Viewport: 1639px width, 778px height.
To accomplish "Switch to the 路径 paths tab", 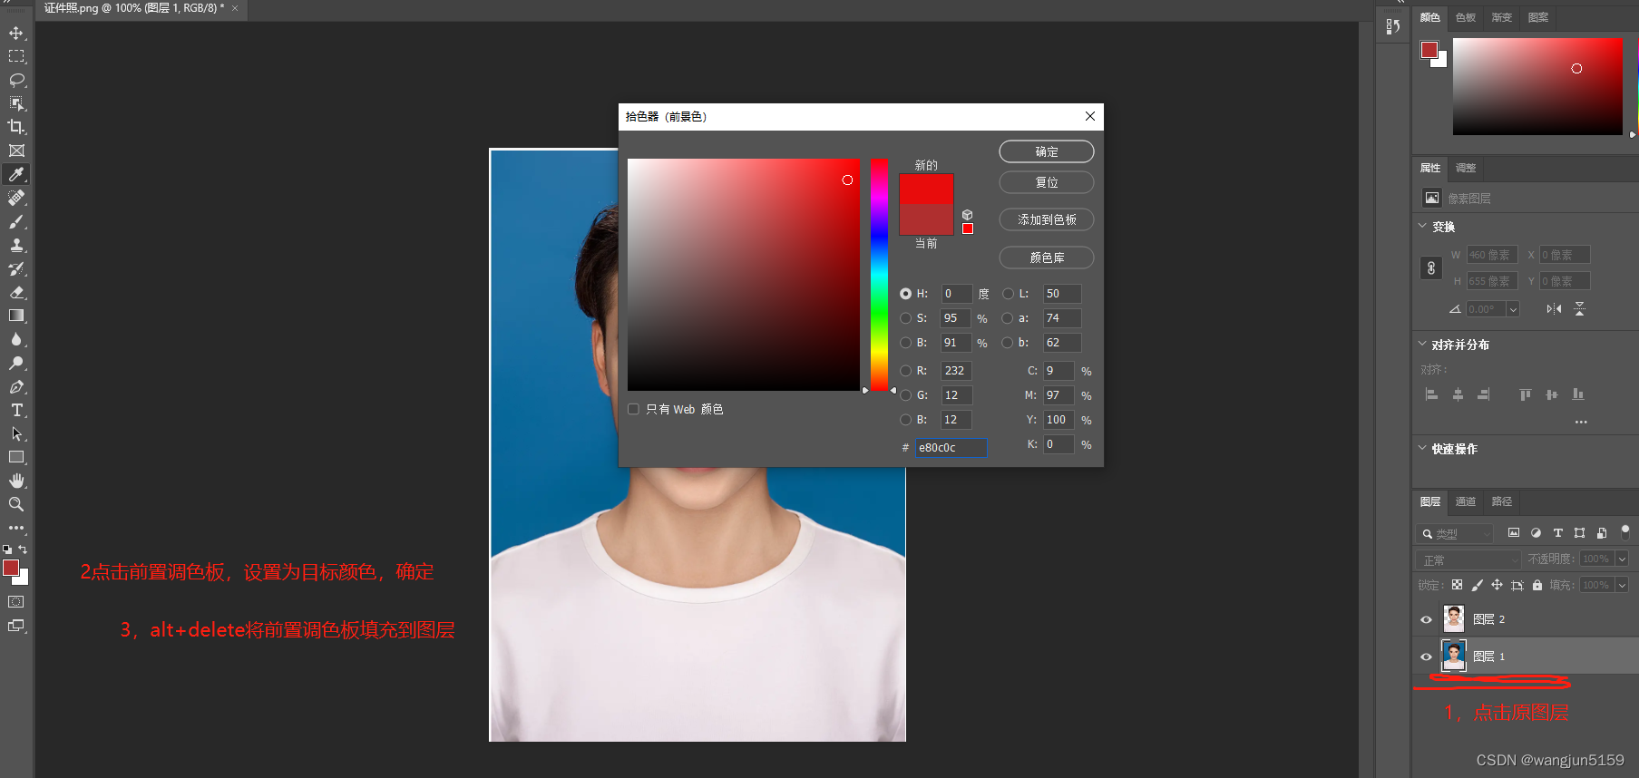I will (x=1502, y=501).
